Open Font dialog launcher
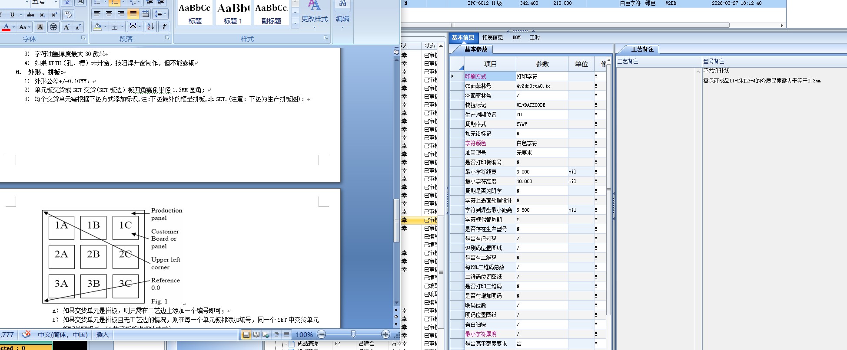 (x=83, y=38)
